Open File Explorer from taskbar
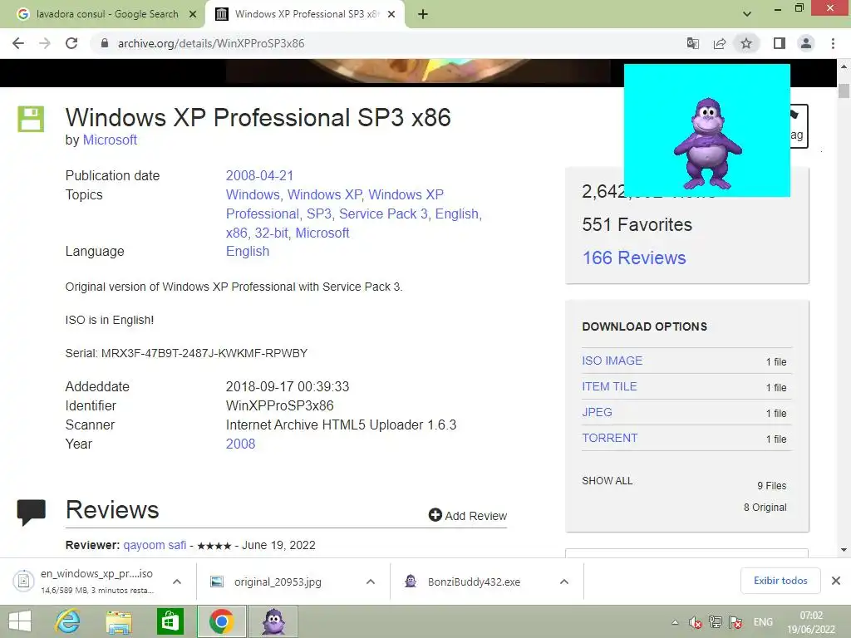This screenshot has height=638, width=851. (119, 621)
